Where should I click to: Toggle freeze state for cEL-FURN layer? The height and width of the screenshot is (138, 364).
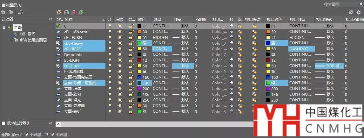(x=120, y=37)
